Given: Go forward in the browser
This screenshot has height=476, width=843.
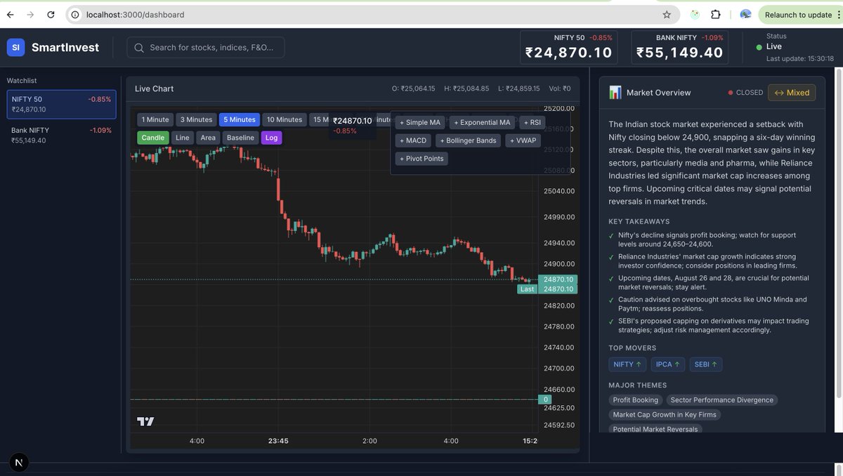Looking at the screenshot, I should coord(30,15).
